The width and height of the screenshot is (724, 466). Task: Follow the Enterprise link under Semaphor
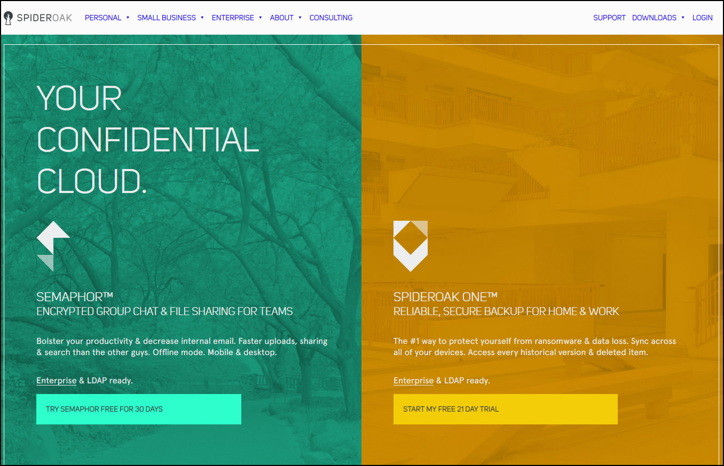click(x=57, y=381)
